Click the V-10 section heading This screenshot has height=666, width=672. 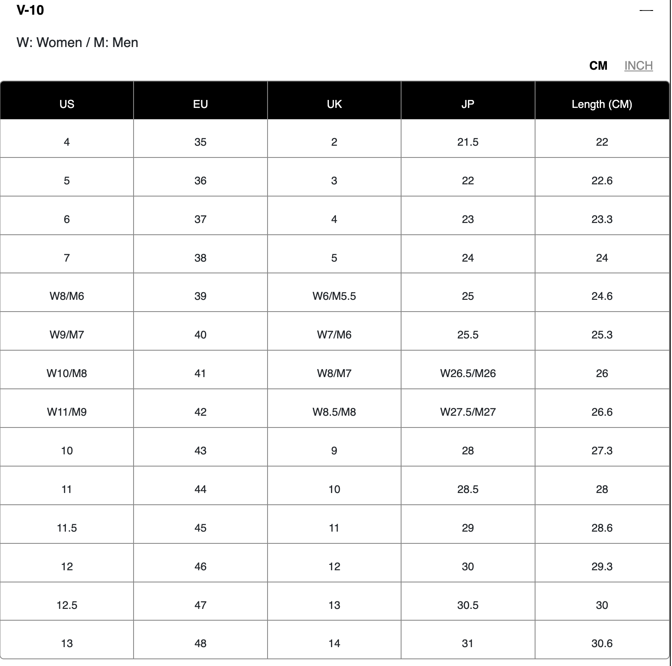30,10
